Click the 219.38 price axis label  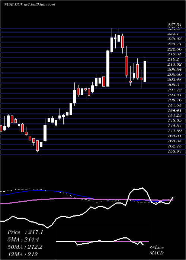[174, 54]
